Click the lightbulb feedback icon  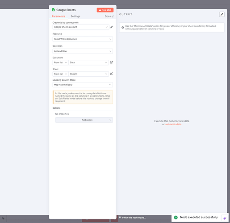pos(120,218)
